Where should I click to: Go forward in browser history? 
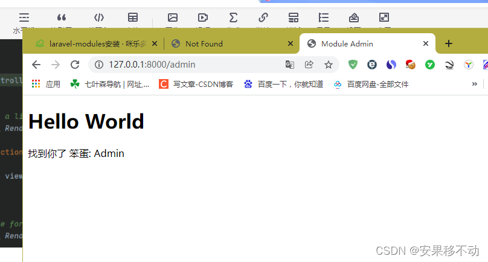(56, 65)
